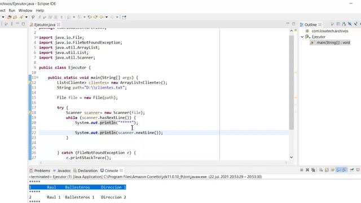Viewport: 361px width, 203px height.
Task: Click the 'import java.util.Scanner;' line
Action: 67,58
